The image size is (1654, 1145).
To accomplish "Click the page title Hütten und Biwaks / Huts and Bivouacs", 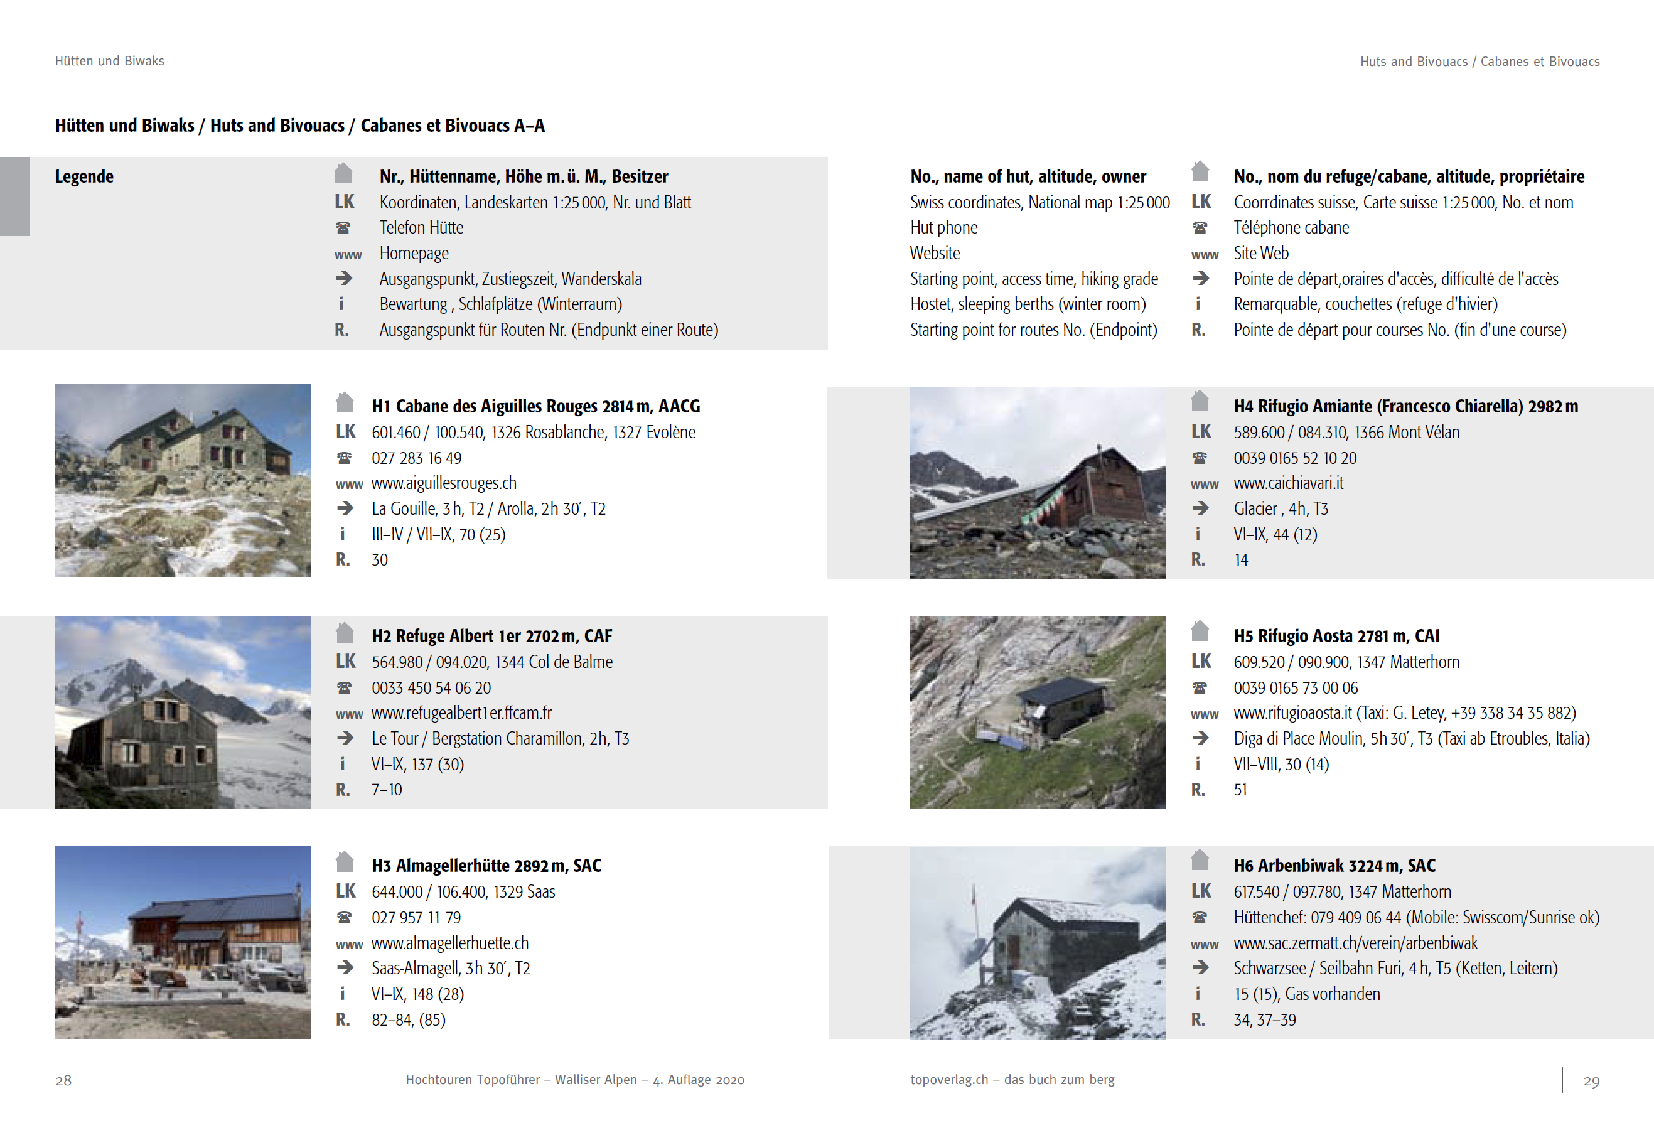I will (x=300, y=125).
